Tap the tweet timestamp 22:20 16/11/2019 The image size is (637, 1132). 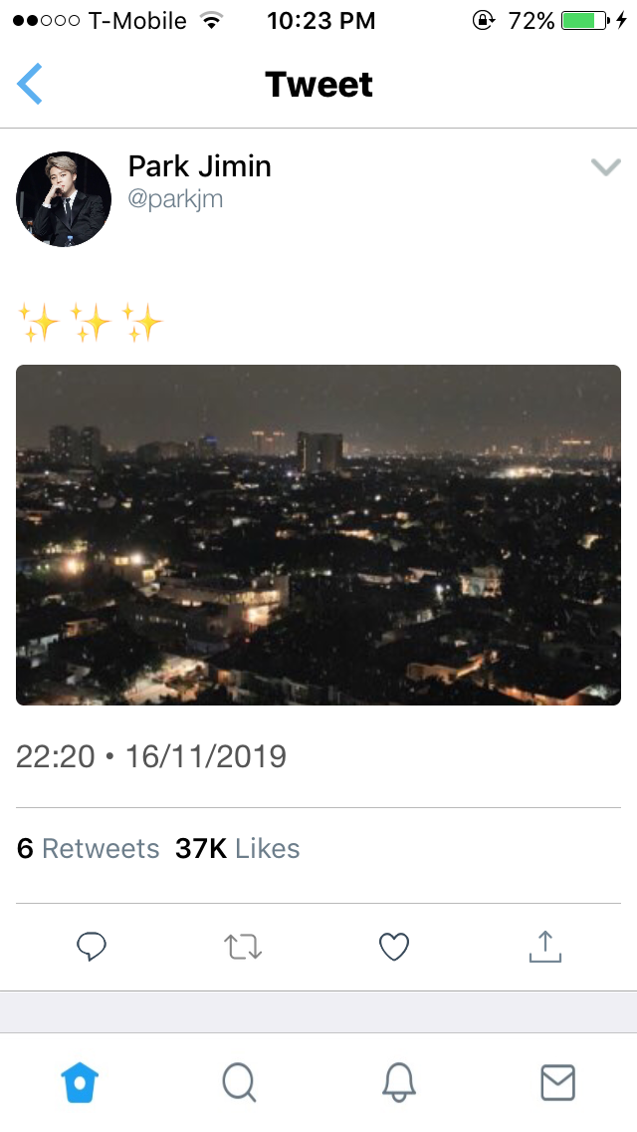[x=151, y=757]
